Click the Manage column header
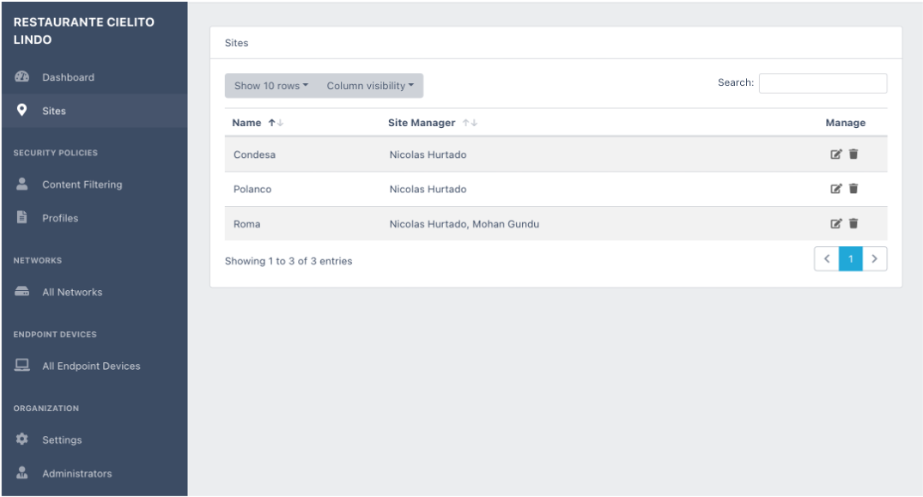 [846, 123]
